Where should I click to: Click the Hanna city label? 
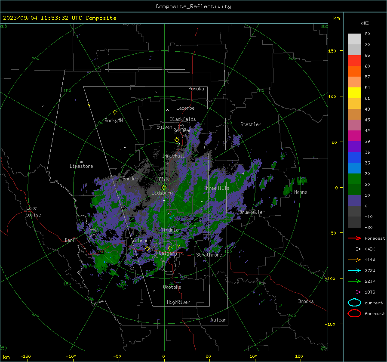tap(301, 192)
